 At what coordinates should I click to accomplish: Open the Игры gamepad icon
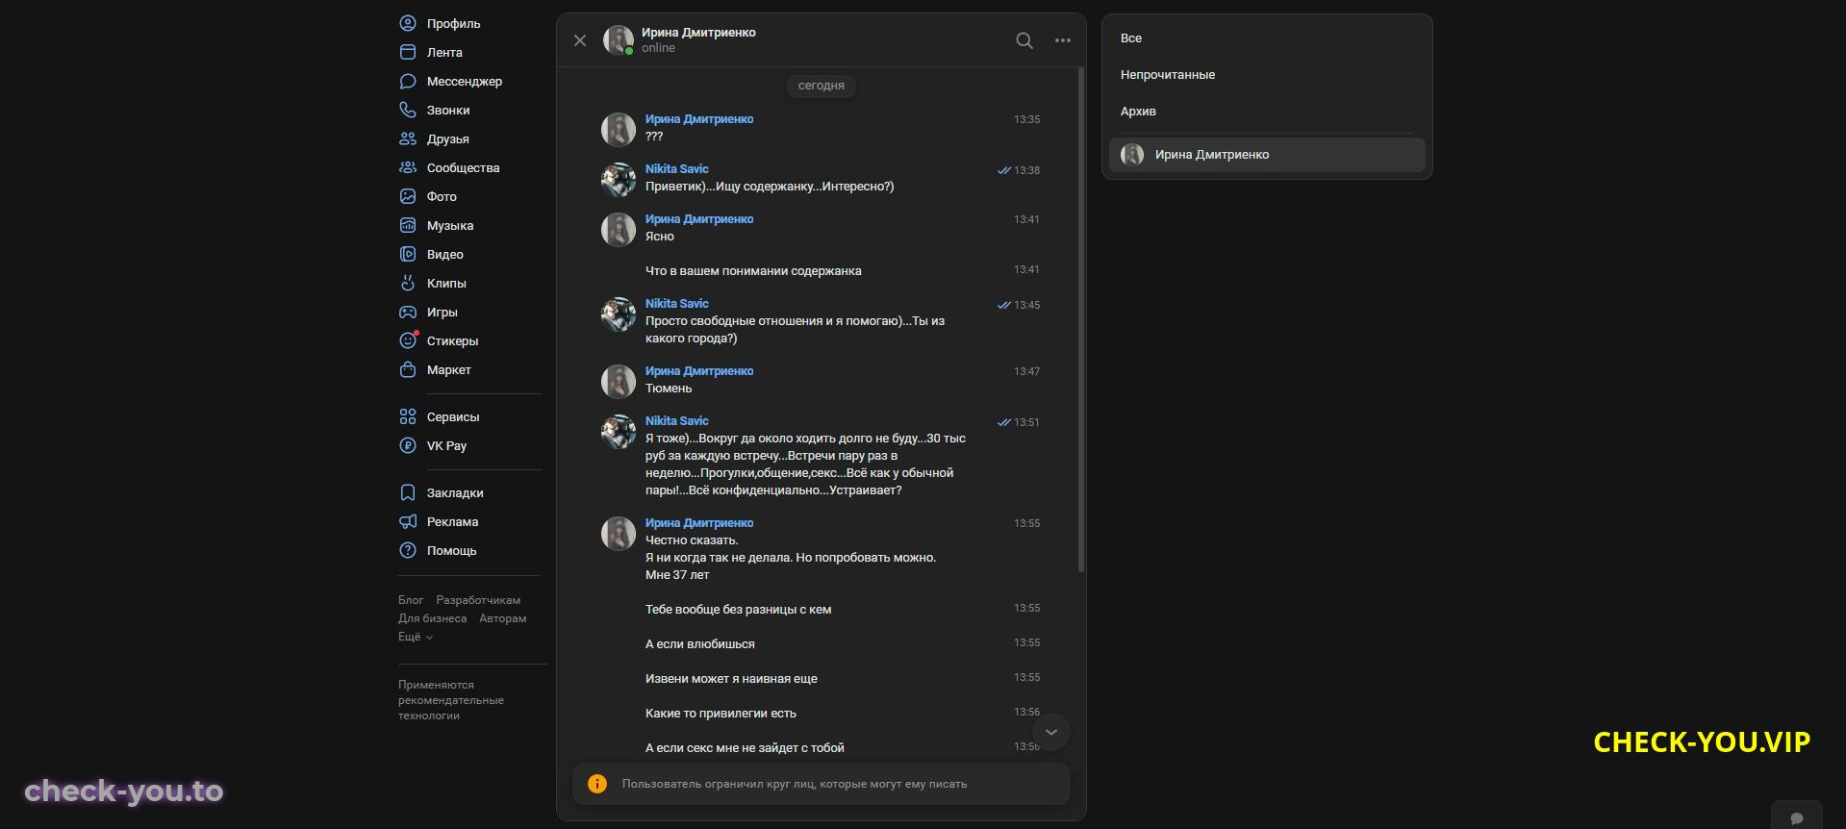tap(408, 312)
